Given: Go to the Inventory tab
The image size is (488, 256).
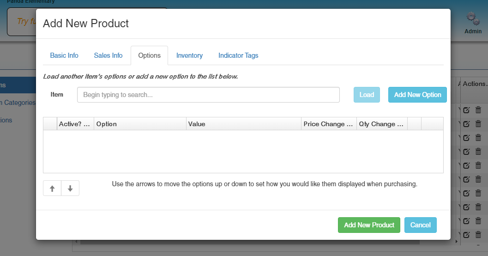Looking at the screenshot, I should click(x=189, y=55).
